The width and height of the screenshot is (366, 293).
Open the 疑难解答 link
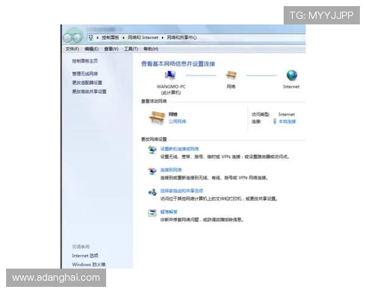click(x=168, y=212)
